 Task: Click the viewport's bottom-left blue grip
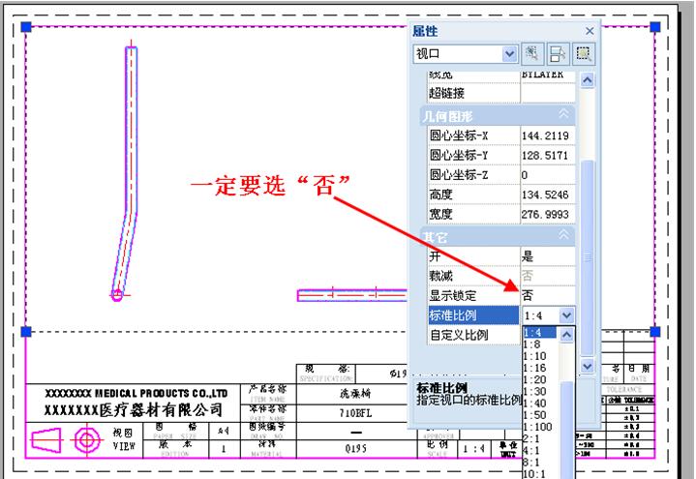click(x=26, y=332)
